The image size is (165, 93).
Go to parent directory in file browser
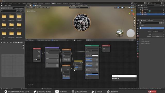pyautogui.click(x=6, y=8)
